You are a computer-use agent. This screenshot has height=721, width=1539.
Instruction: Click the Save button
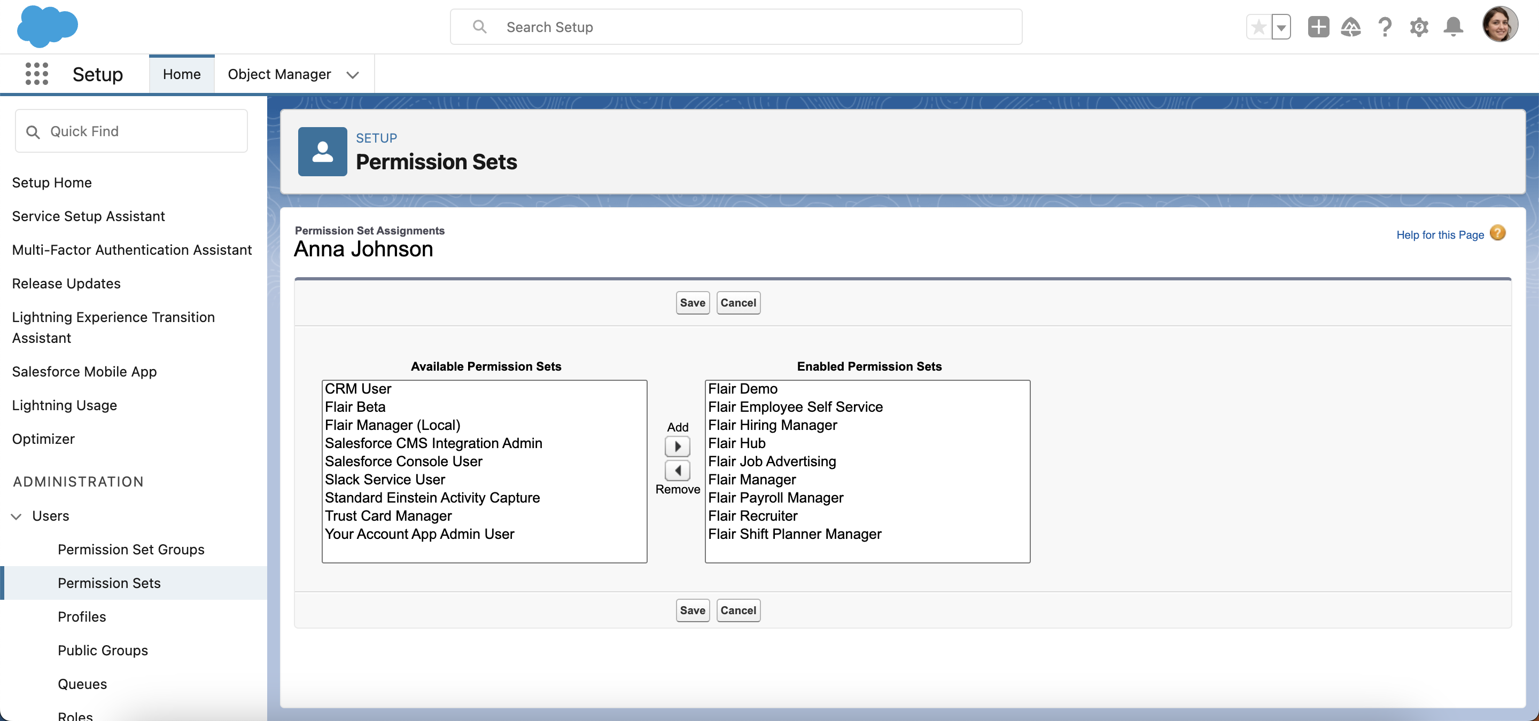[x=692, y=303]
